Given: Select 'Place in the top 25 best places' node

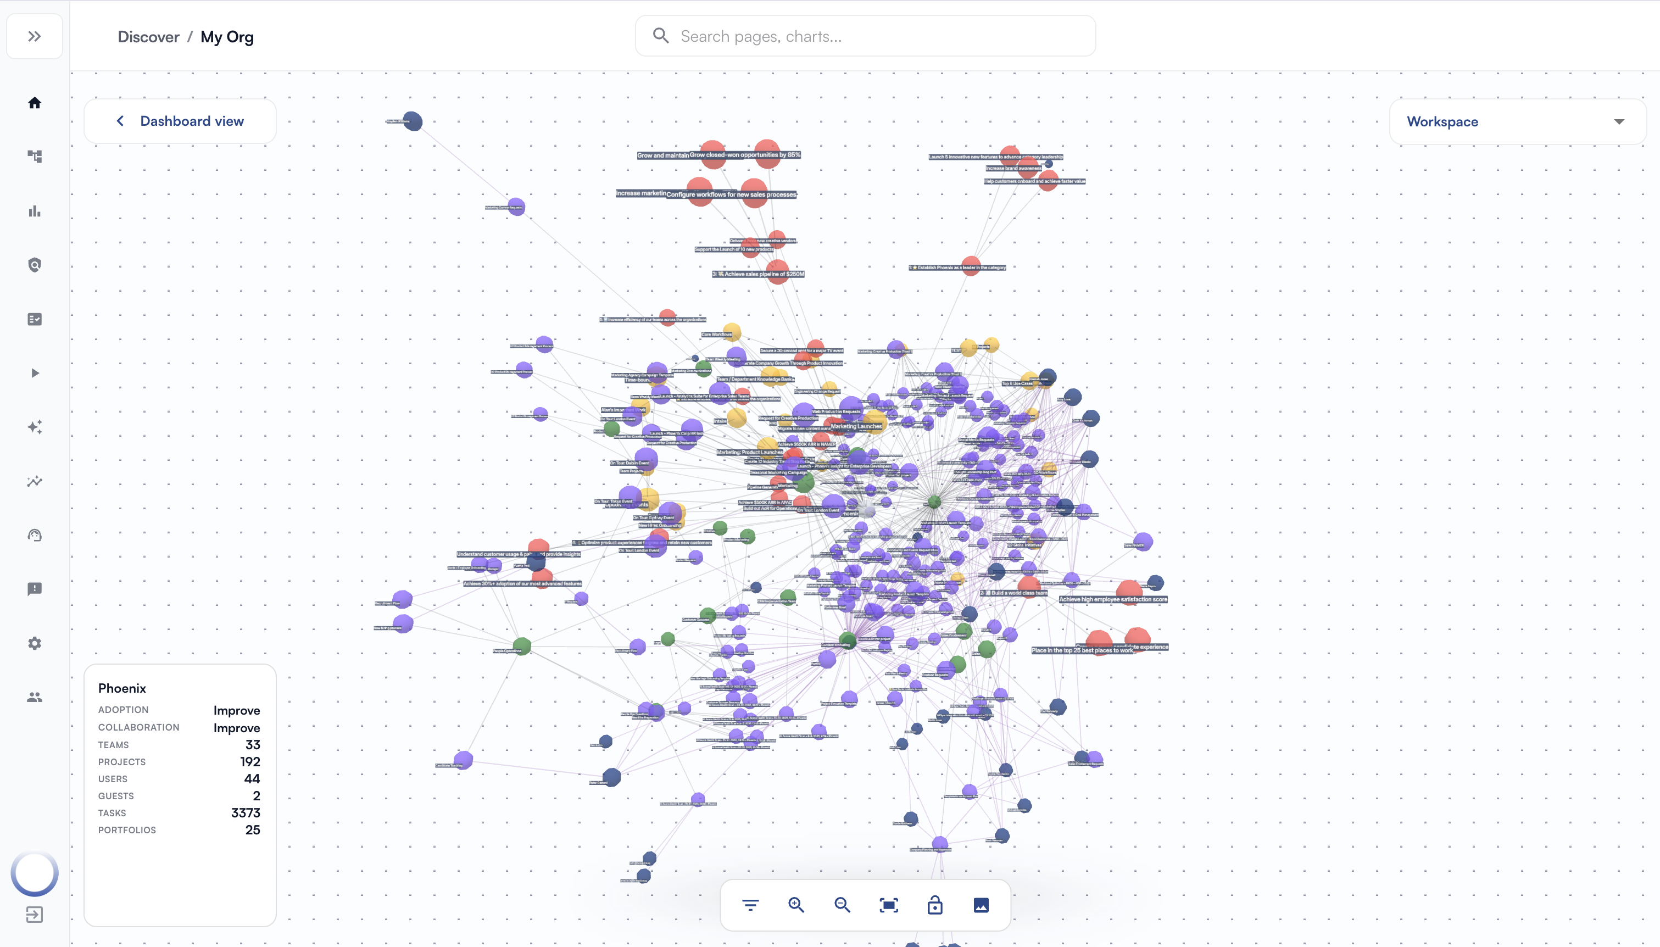Looking at the screenshot, I should click(1099, 643).
